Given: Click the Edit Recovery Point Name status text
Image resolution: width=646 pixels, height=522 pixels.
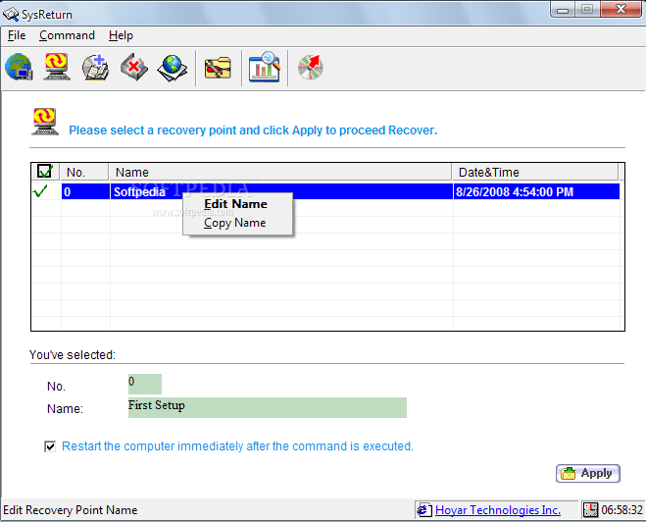Looking at the screenshot, I should coord(70,510).
